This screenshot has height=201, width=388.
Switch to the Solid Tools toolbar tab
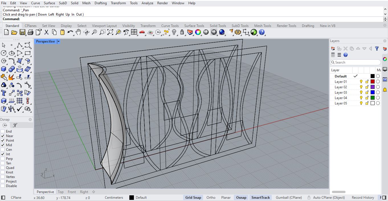pos(218,26)
